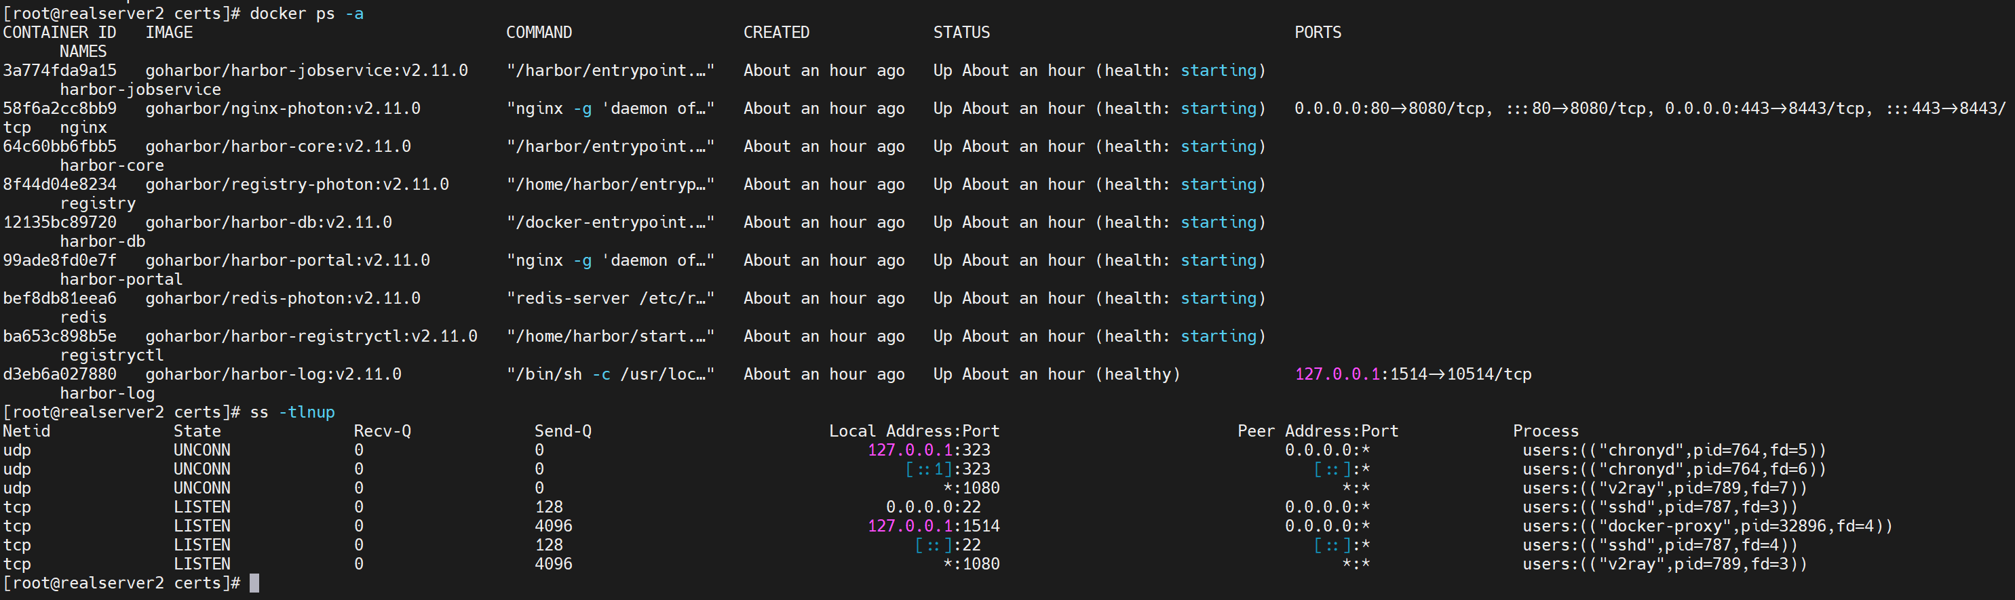Click container ID d3eb6a027880

click(x=60, y=374)
